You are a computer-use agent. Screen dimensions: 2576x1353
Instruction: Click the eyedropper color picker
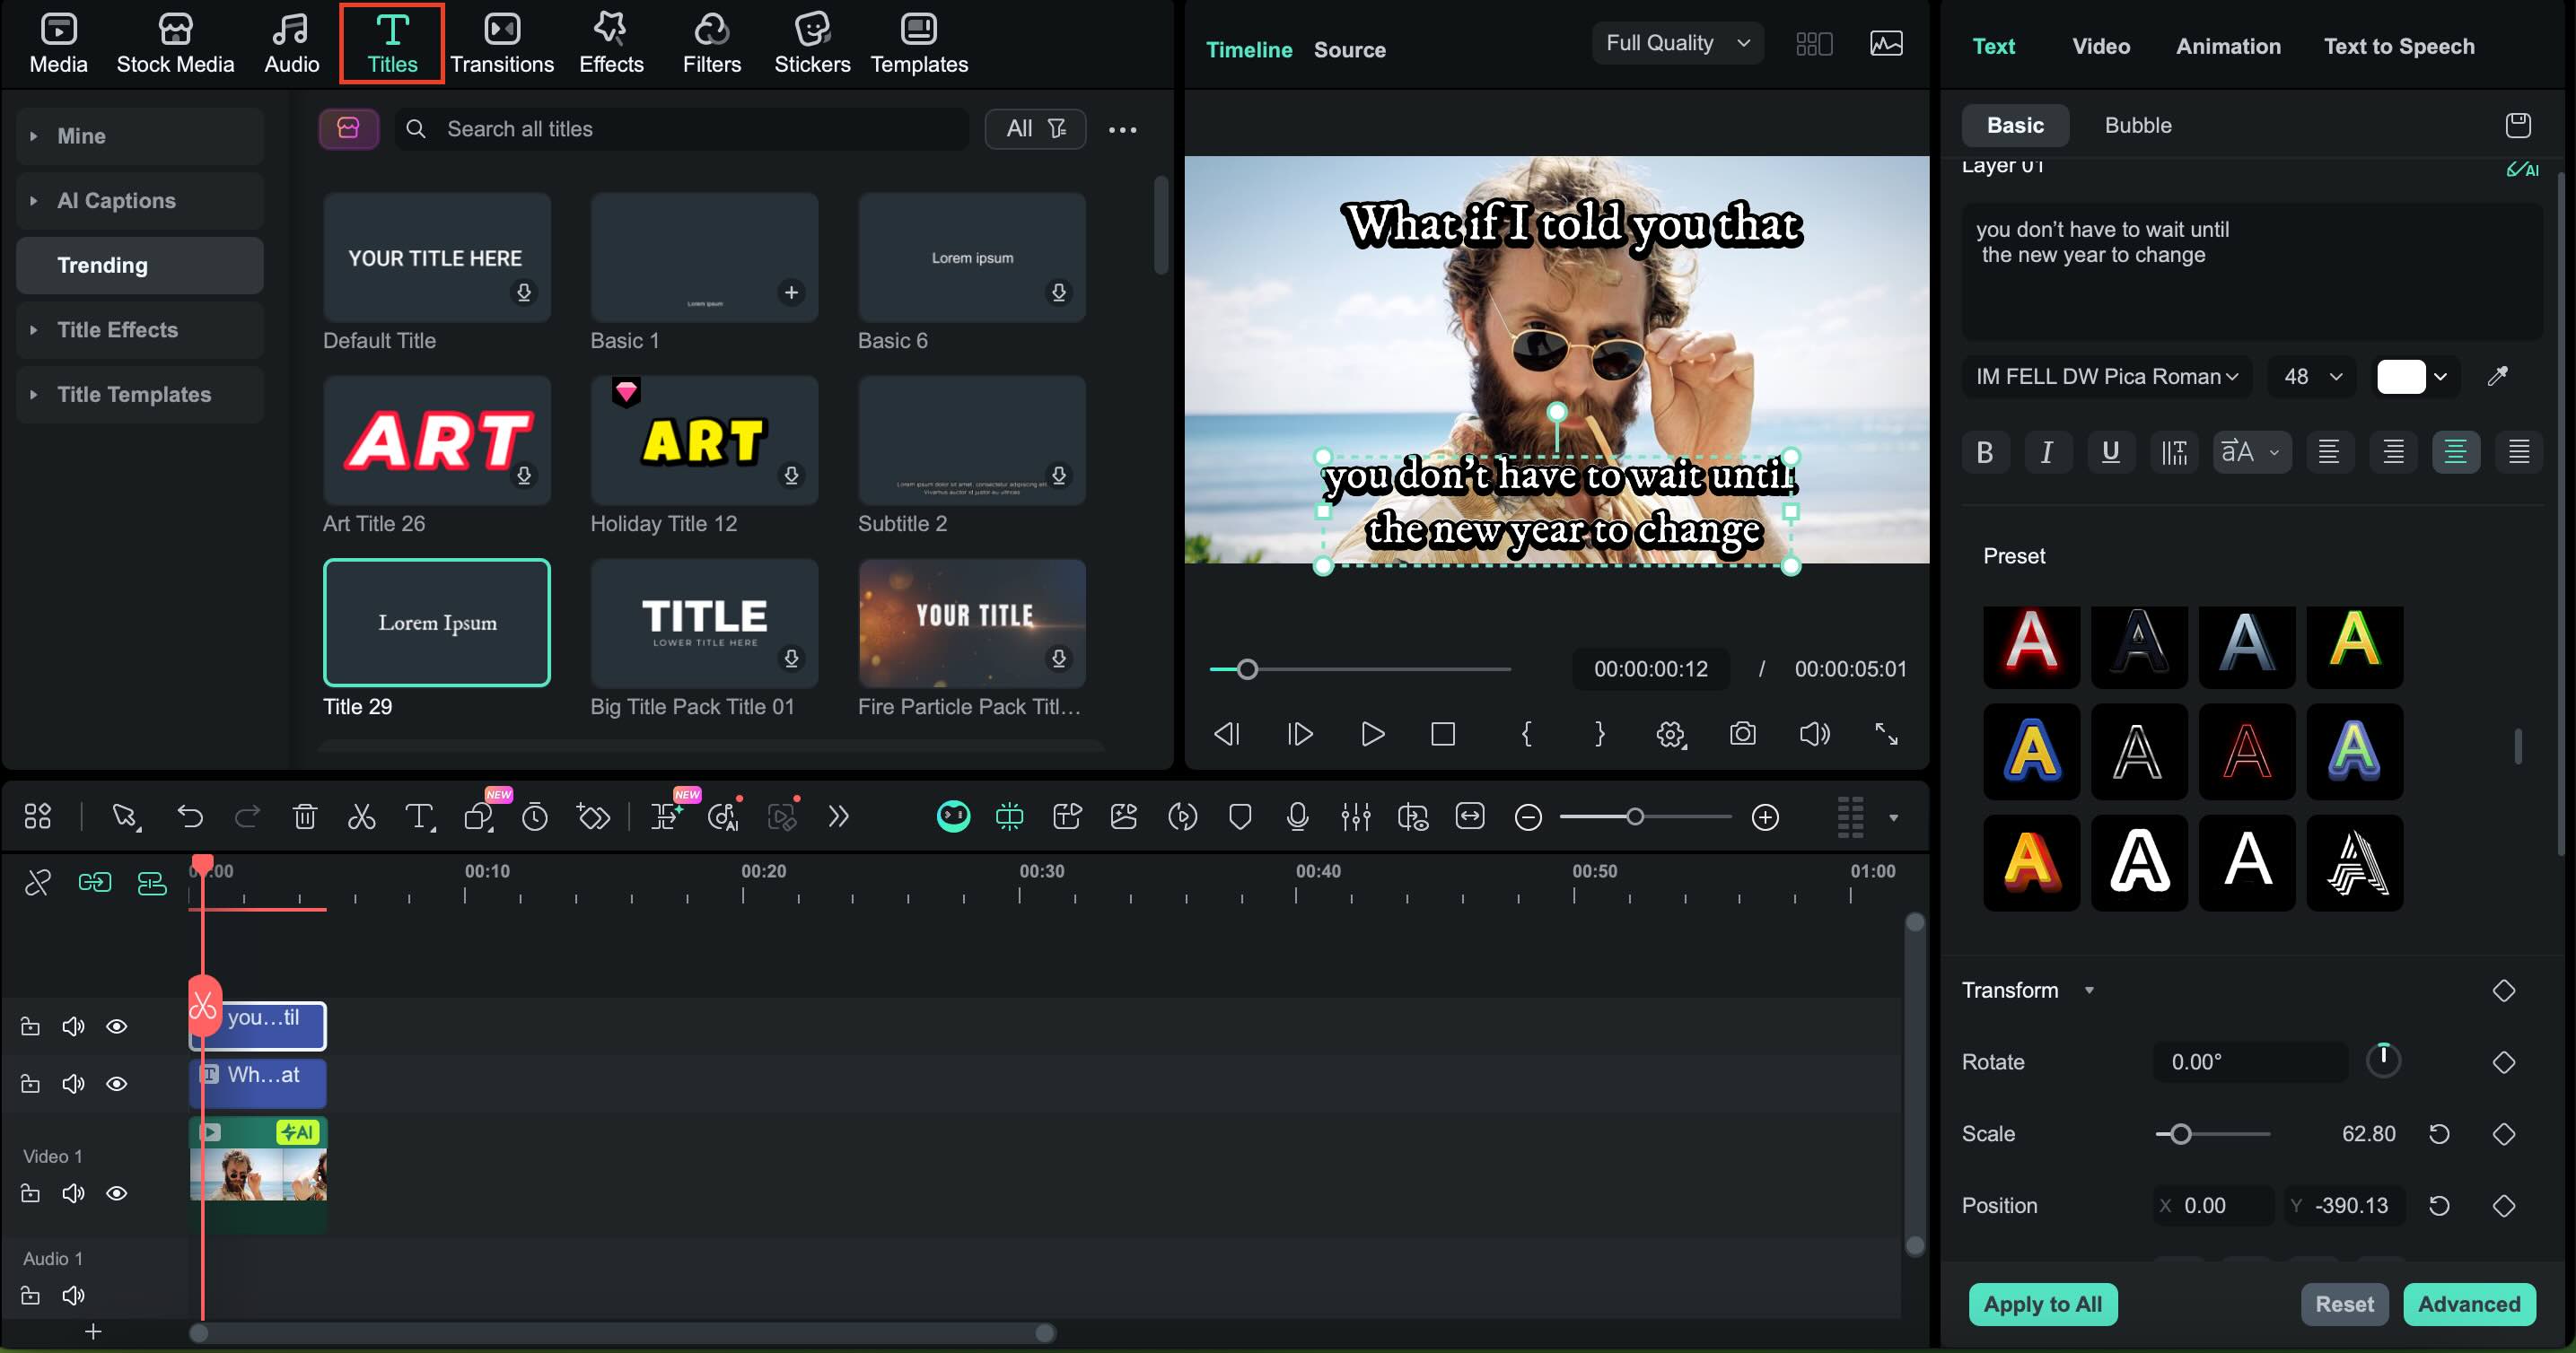pos(2497,377)
